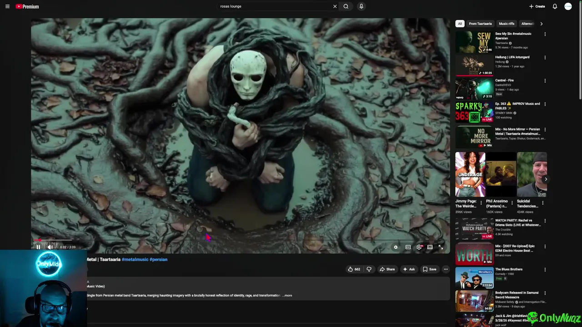Enter full screen mode
582x327 pixels.
(441, 247)
